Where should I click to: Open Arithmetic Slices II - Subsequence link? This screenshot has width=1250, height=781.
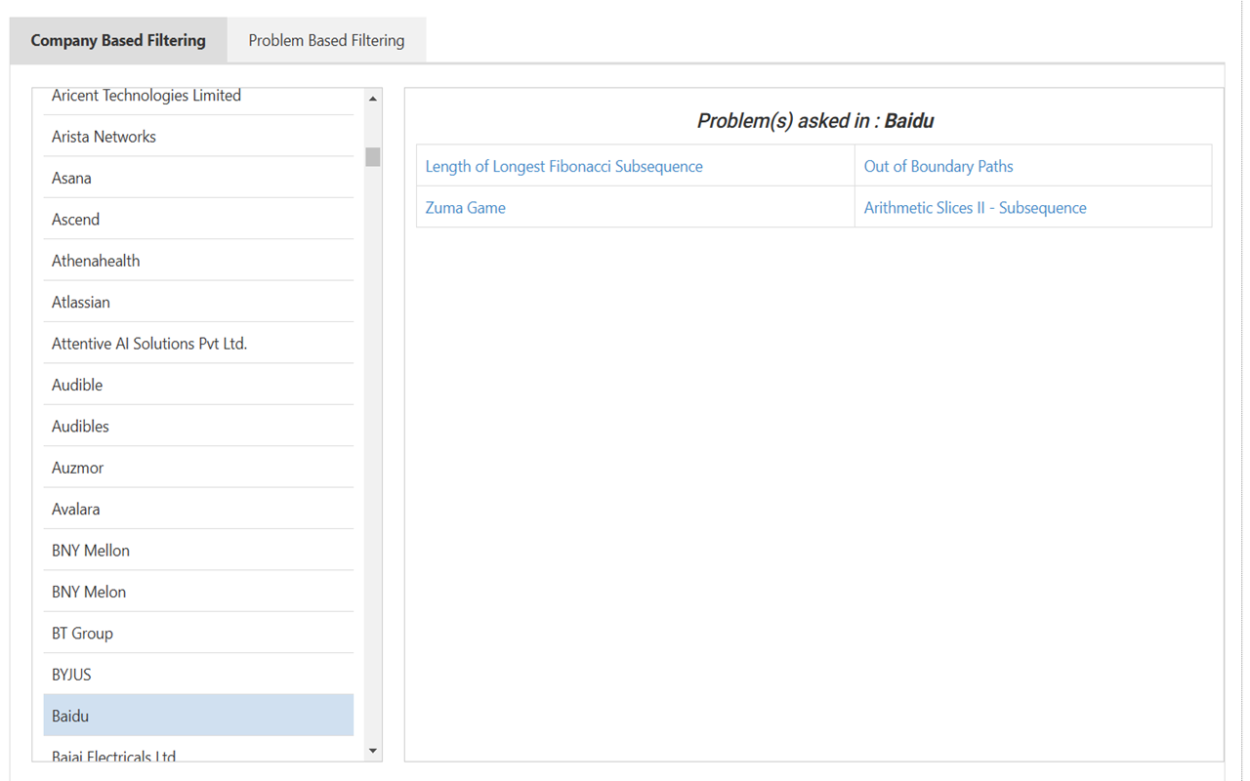[x=975, y=208]
